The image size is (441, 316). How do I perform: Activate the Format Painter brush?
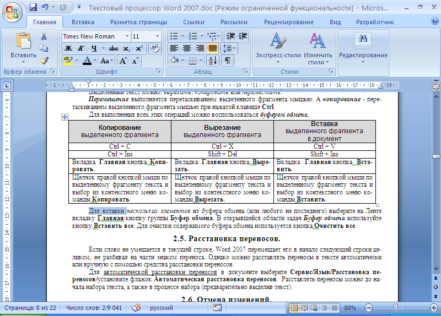44,61
